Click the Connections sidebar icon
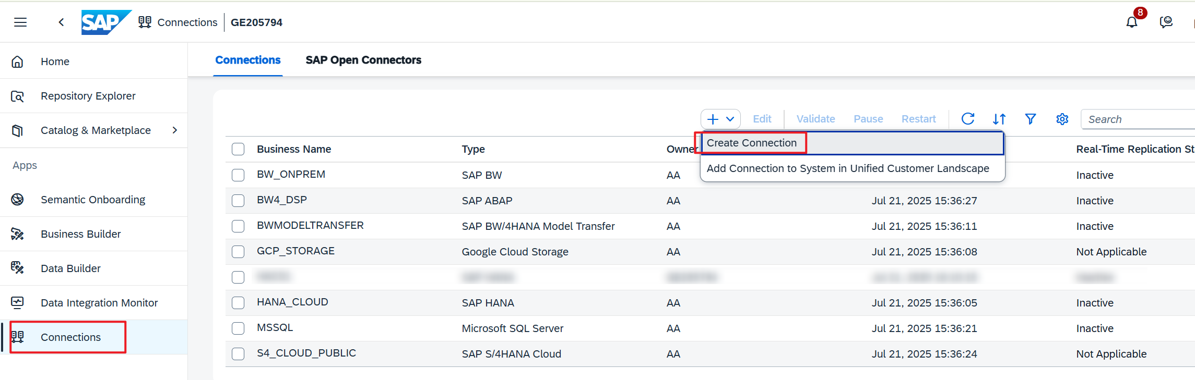The image size is (1195, 380). point(17,337)
